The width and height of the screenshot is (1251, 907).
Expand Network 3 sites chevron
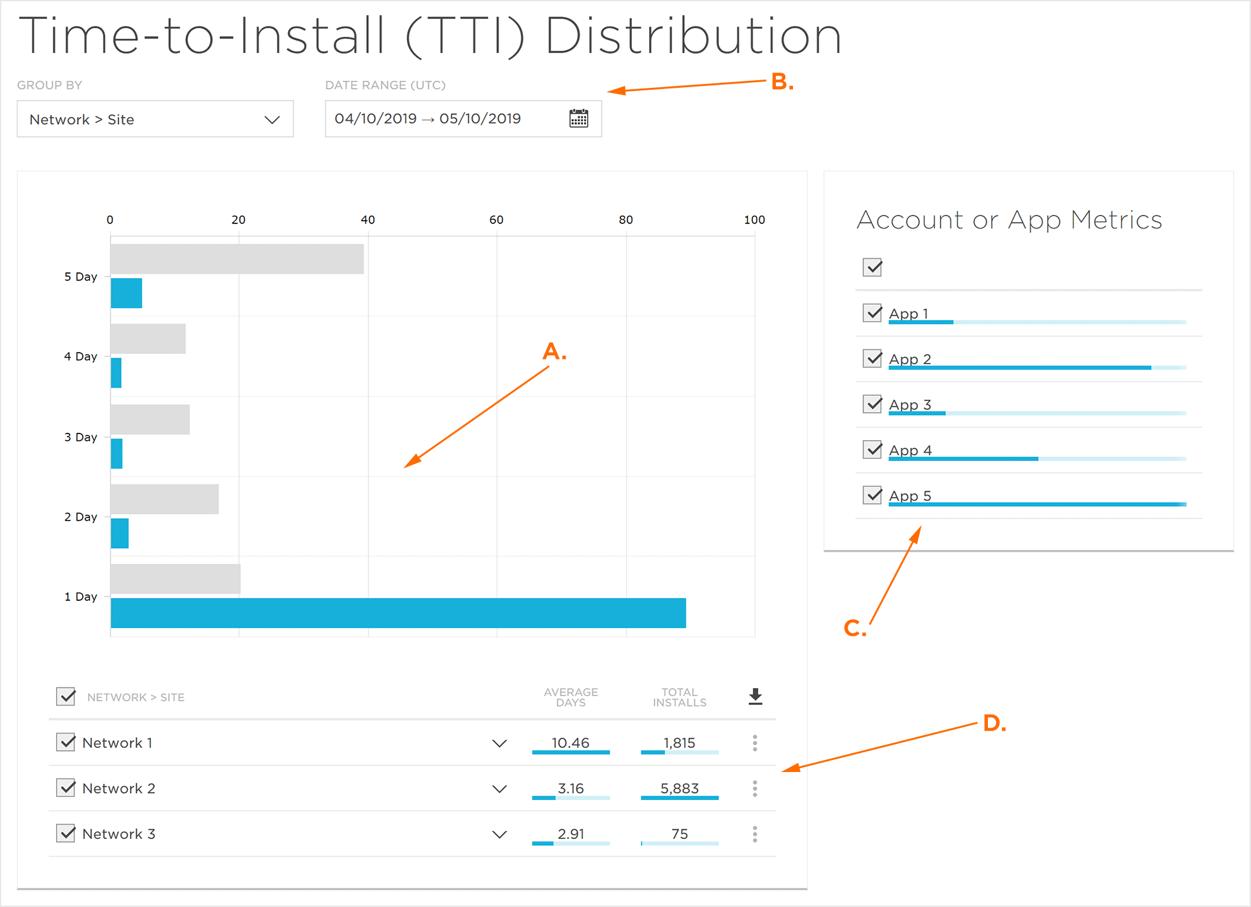point(499,834)
